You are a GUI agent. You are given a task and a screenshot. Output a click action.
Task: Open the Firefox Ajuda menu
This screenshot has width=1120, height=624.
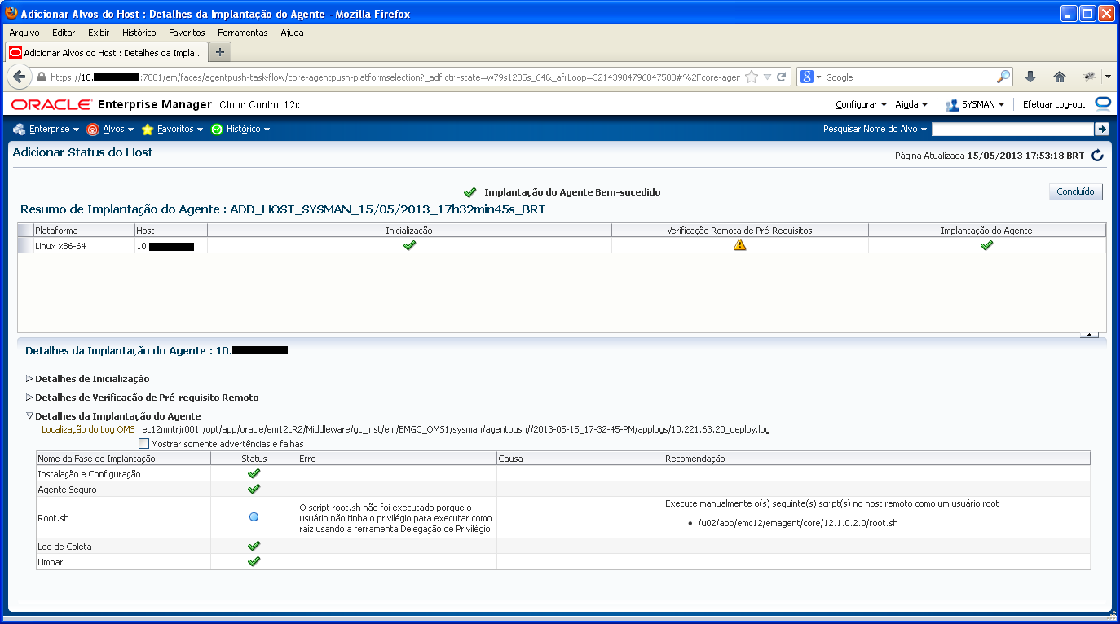tap(292, 33)
